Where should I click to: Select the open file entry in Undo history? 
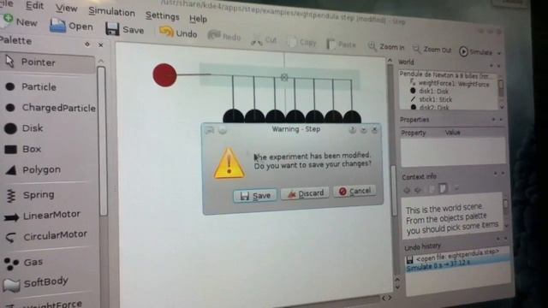point(453,256)
